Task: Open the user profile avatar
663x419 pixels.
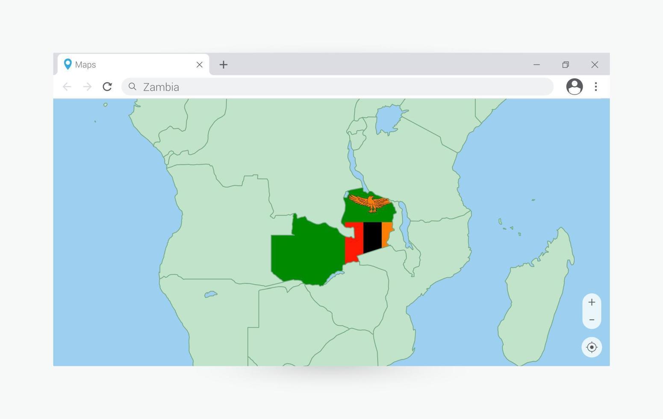Action: (574, 87)
